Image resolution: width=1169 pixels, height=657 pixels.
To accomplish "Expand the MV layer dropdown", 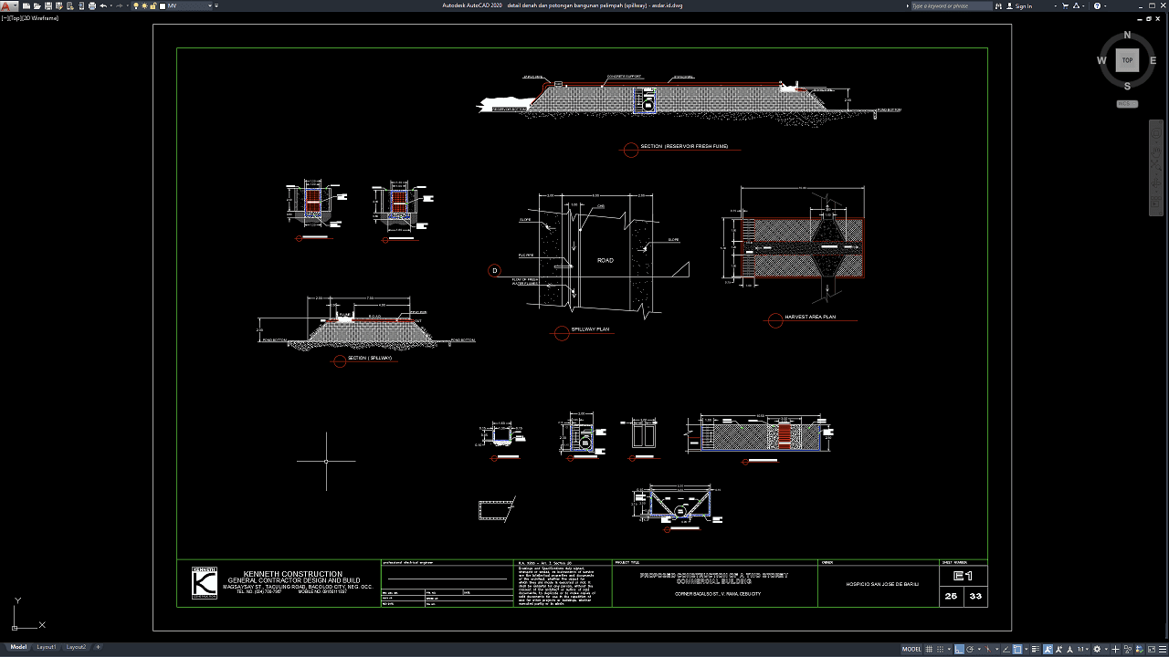I will click(210, 5).
